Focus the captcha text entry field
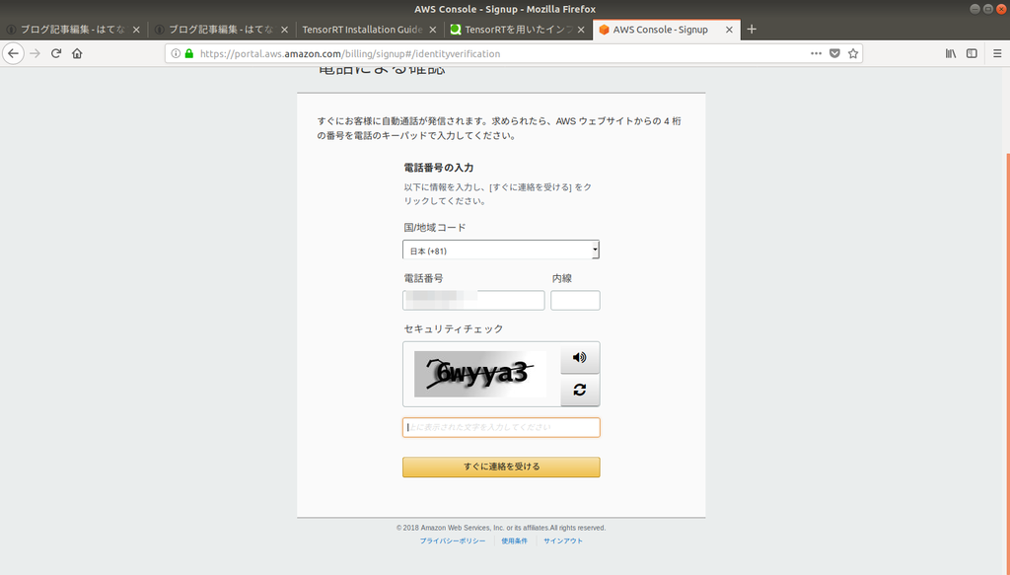Viewport: 1010px width, 575px height. pyautogui.click(x=501, y=427)
